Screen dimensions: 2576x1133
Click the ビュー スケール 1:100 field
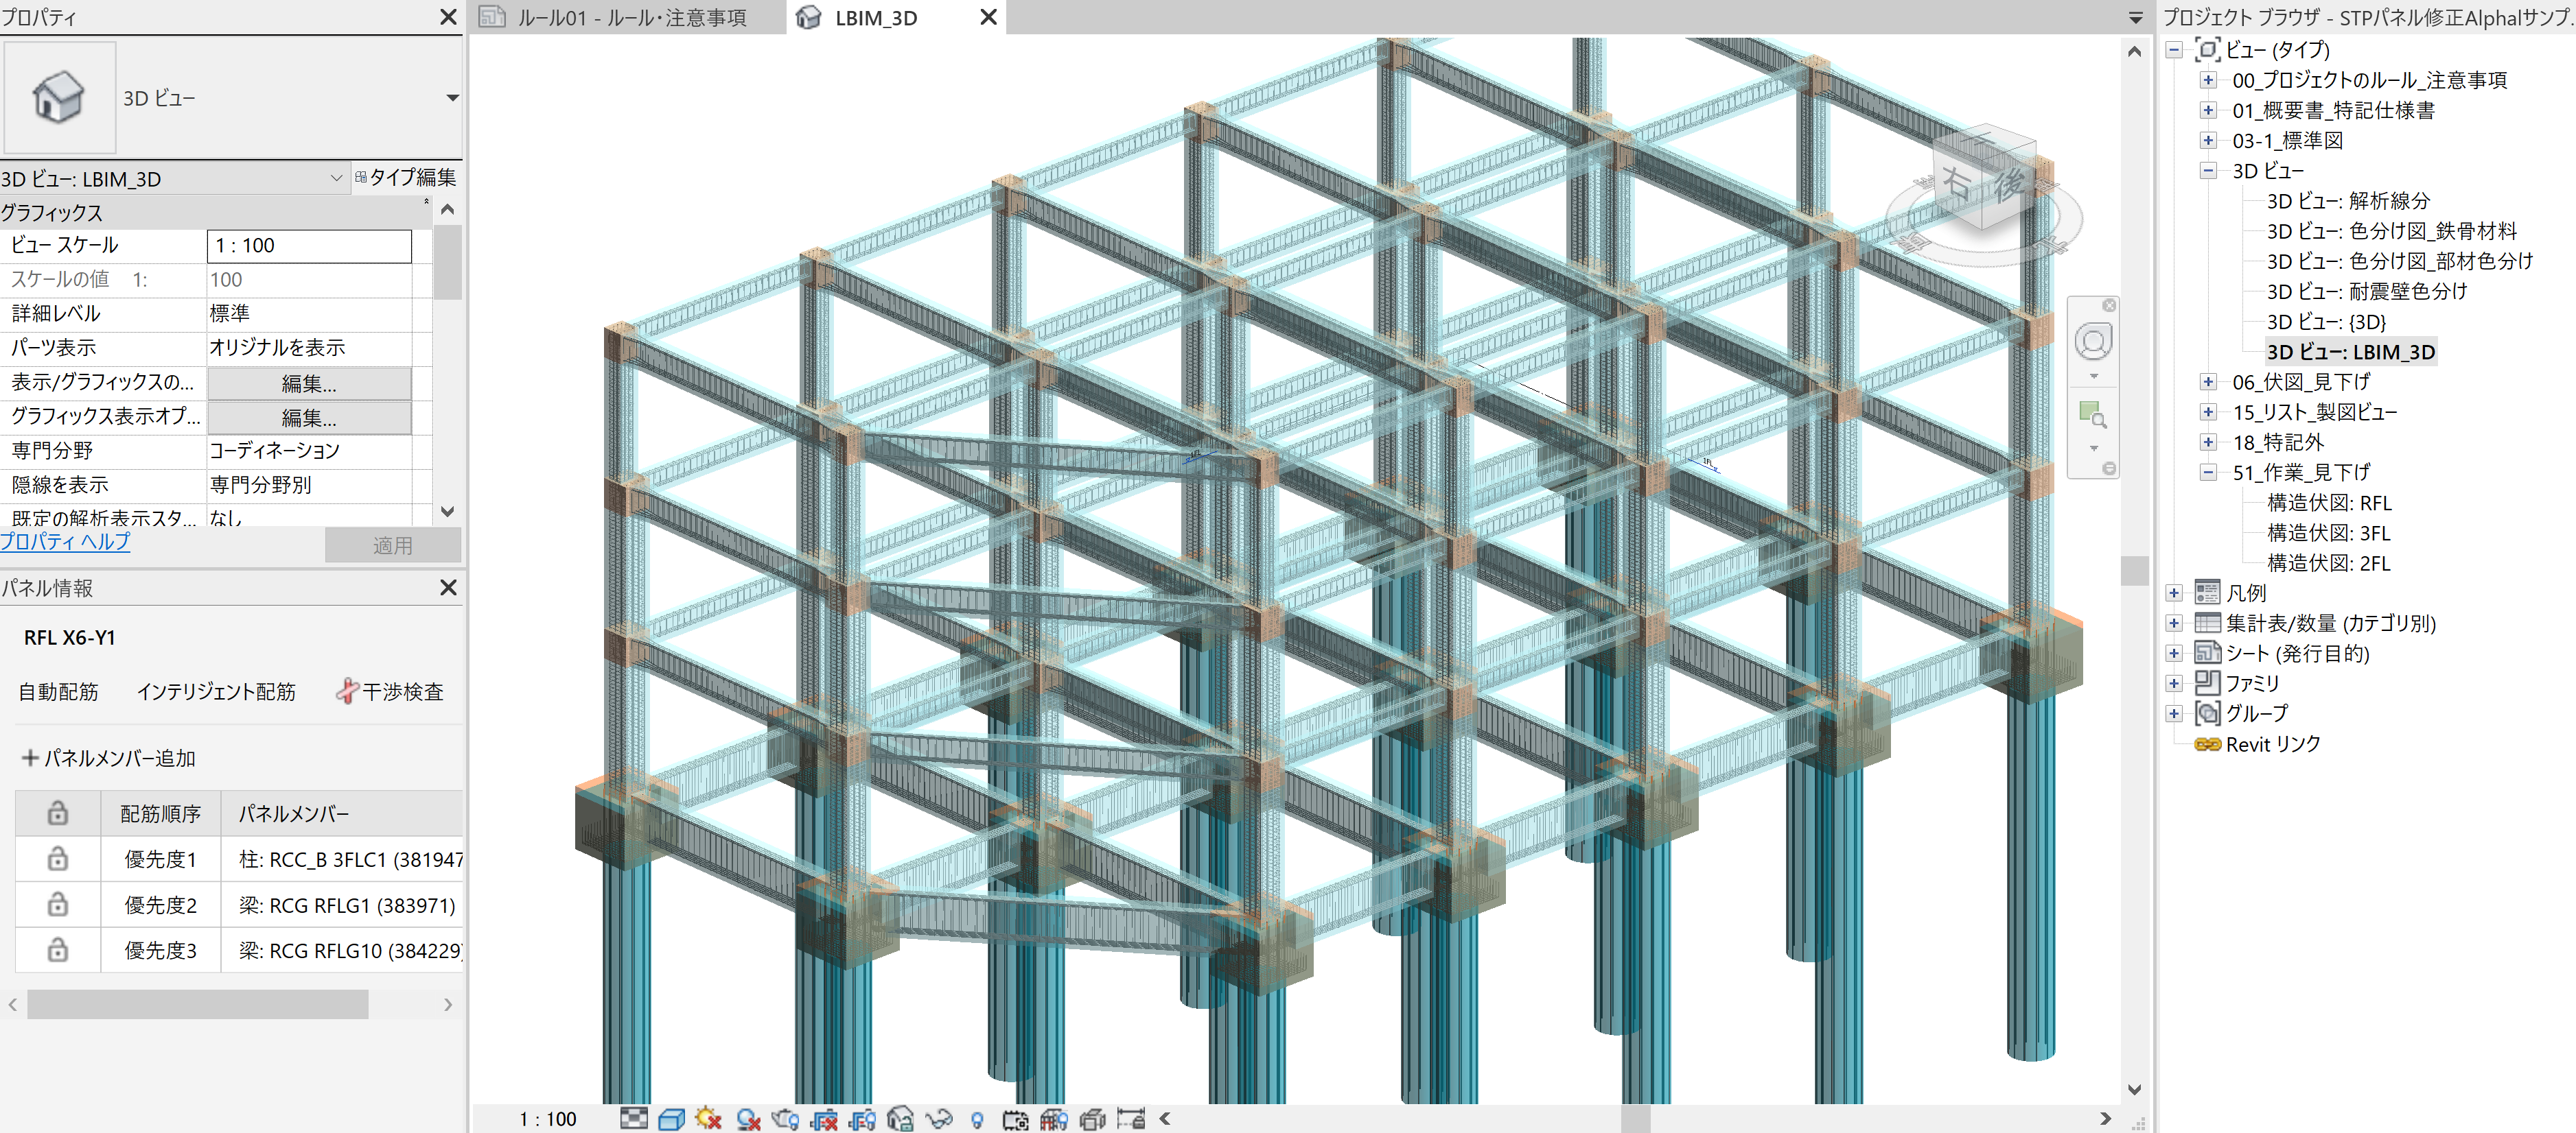(x=308, y=246)
